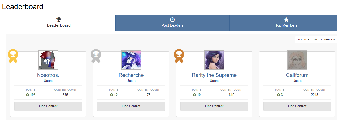Open the Recherche profile link
This screenshot has height=120, width=337.
[x=131, y=75]
